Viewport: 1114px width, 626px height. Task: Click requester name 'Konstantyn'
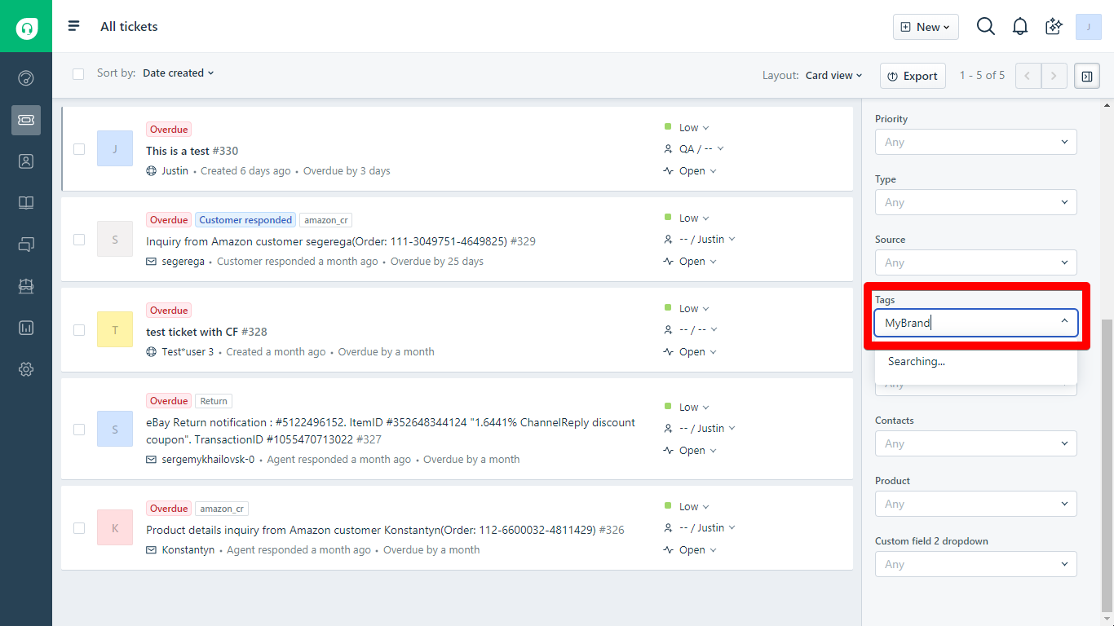click(188, 550)
